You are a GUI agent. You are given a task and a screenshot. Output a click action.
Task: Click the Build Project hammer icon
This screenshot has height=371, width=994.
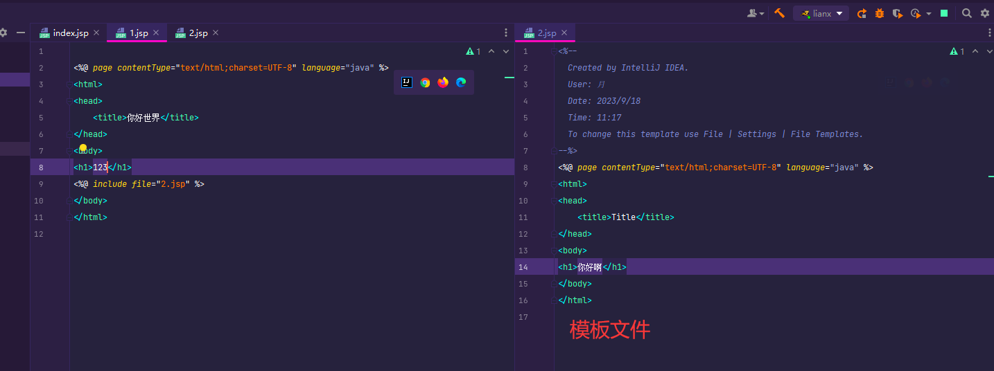coord(779,13)
